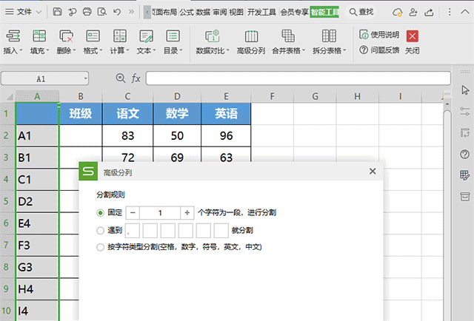Click the zoom magnifier beside formula bar
This screenshot has height=321, width=474.
pos(121,78)
